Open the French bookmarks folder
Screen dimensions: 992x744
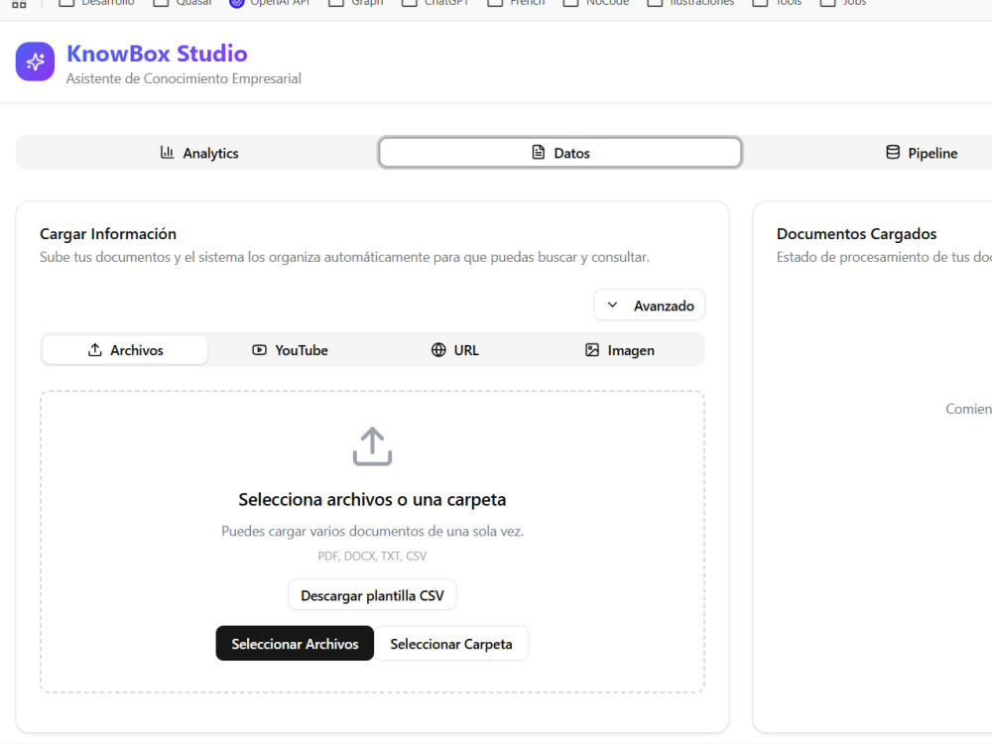click(x=516, y=3)
